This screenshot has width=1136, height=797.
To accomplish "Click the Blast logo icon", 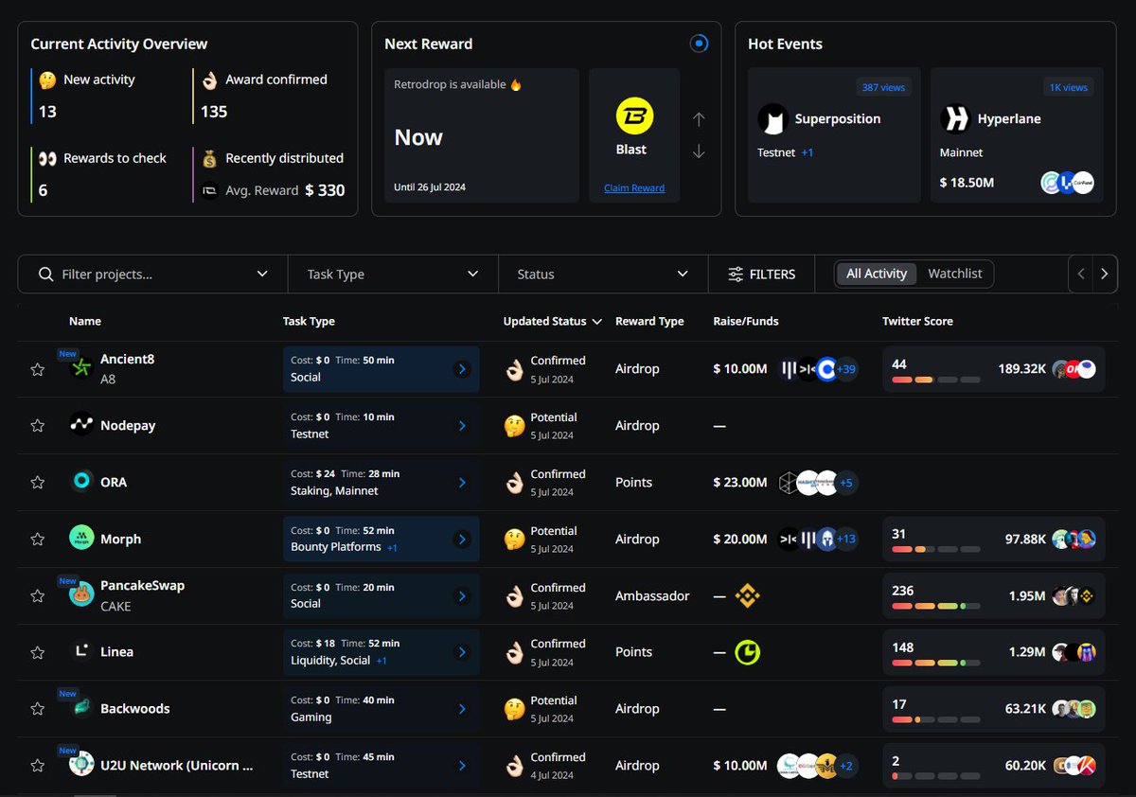I will click(634, 117).
